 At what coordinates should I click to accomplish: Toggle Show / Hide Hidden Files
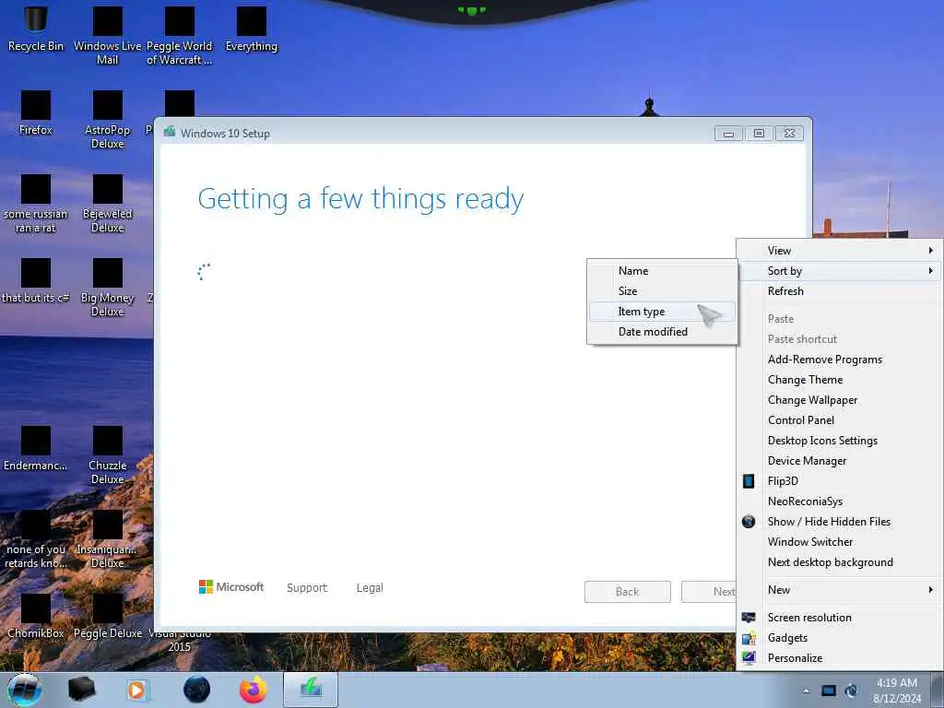[839, 522]
